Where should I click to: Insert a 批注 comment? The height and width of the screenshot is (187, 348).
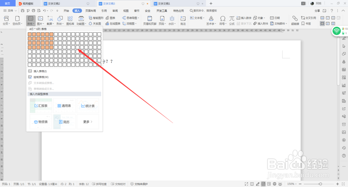tap(183, 21)
